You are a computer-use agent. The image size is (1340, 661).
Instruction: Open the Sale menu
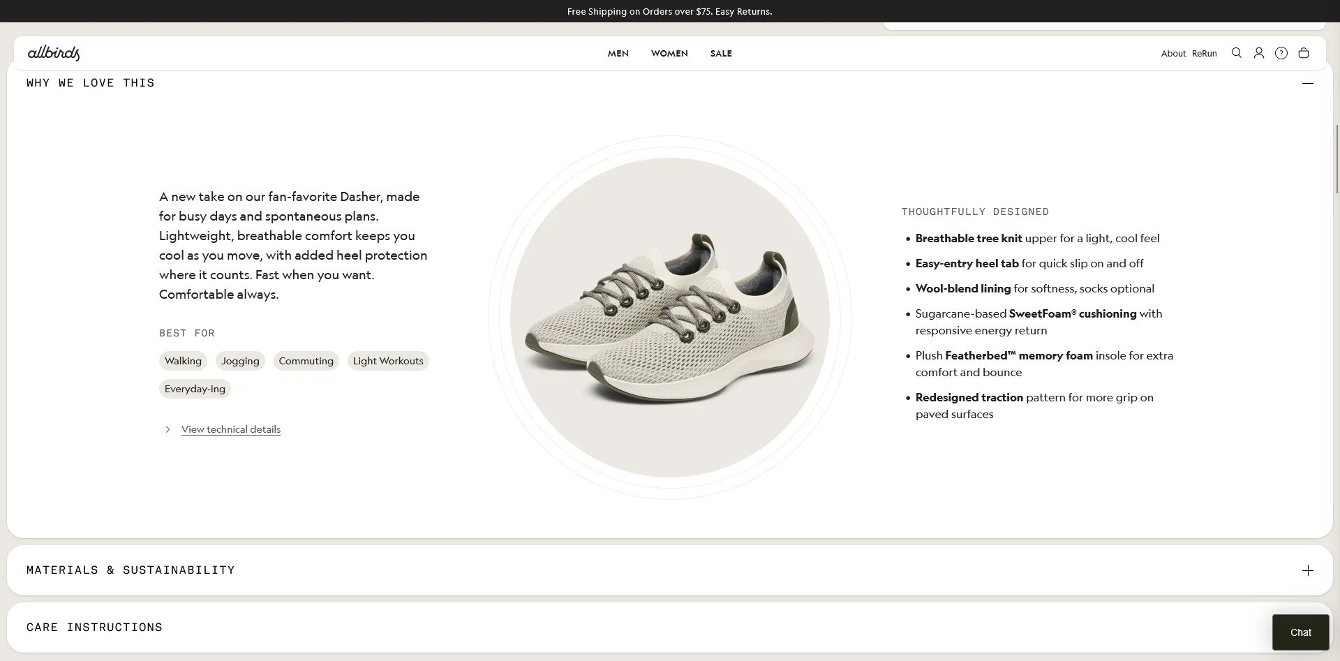[721, 54]
